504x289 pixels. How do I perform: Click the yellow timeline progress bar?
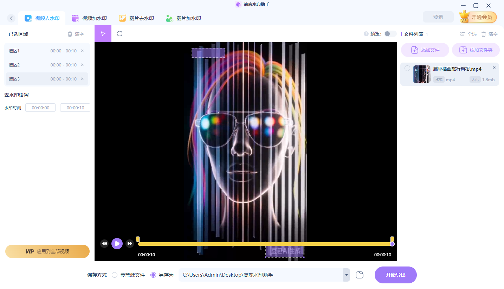click(x=264, y=244)
